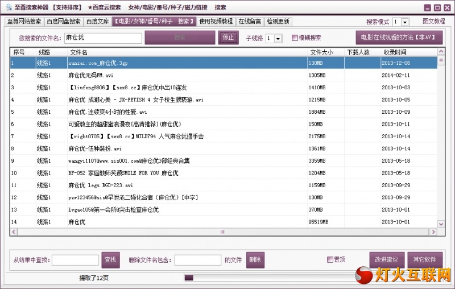Sort by the 线路 column header
Viewport: 455px width, 289px height.
click(51, 52)
